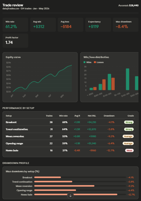Viewport: 141px width, 201px height.
Task: Click the equity curve chart line
Action: [x=42, y=78]
